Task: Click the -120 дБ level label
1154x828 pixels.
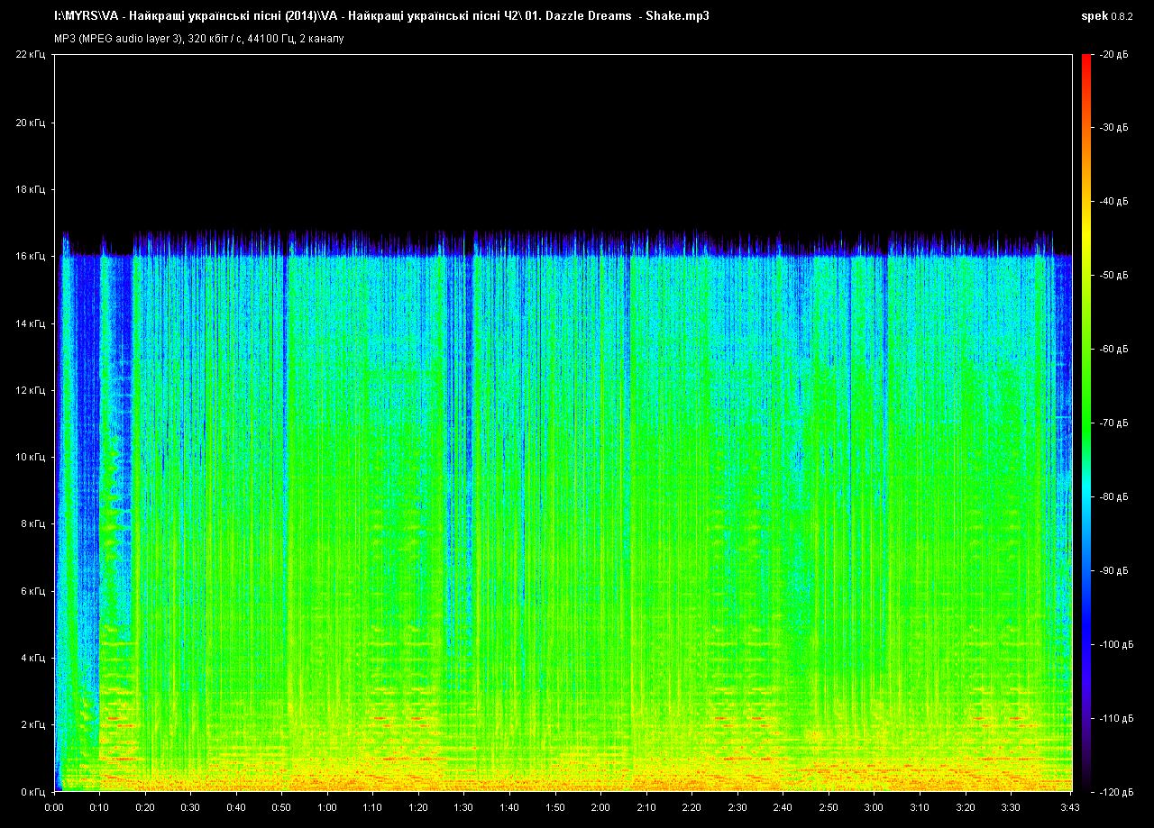Action: tap(1113, 791)
